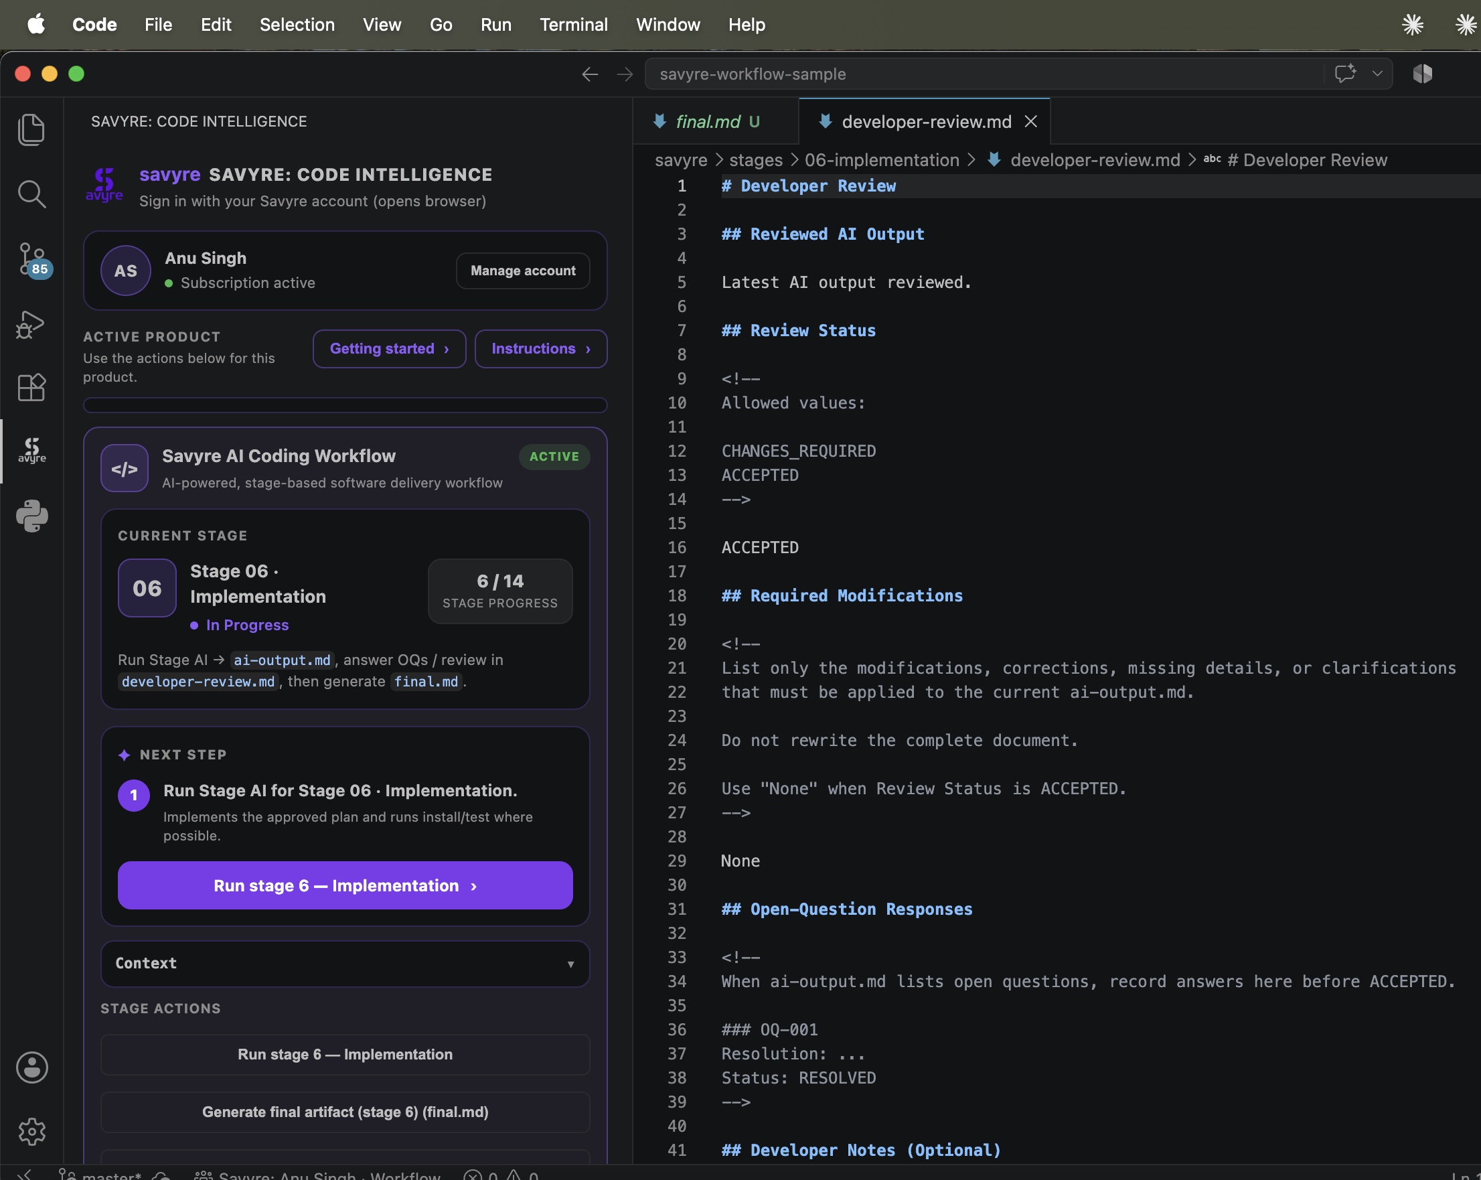
Task: Open the Go menu
Action: click(441, 25)
